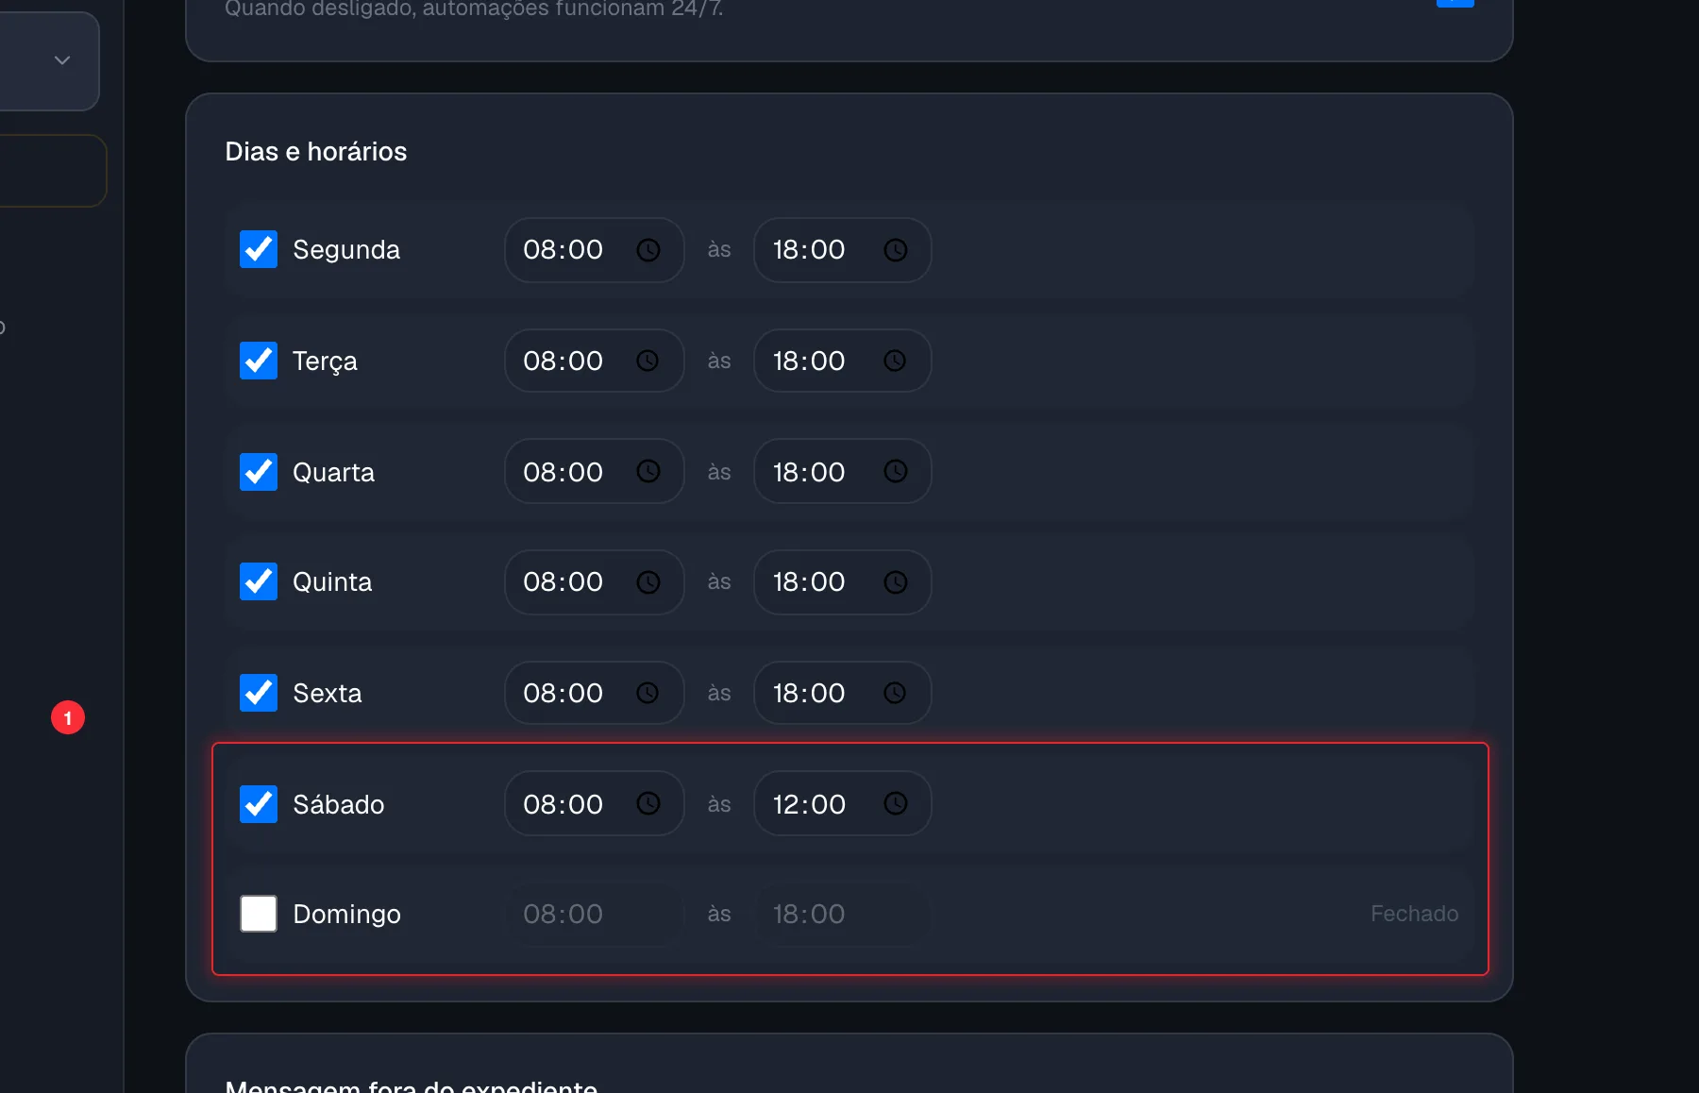Click Quinta end time 18:00 value
Screen dimensions: 1699x1093
[x=809, y=581]
